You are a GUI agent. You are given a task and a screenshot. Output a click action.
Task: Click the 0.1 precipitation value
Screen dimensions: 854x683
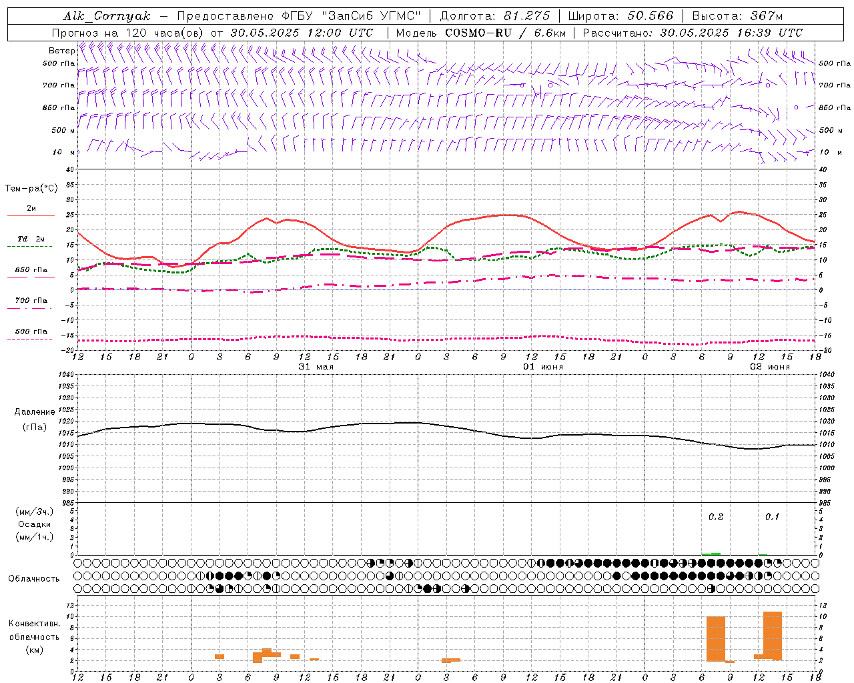772,517
